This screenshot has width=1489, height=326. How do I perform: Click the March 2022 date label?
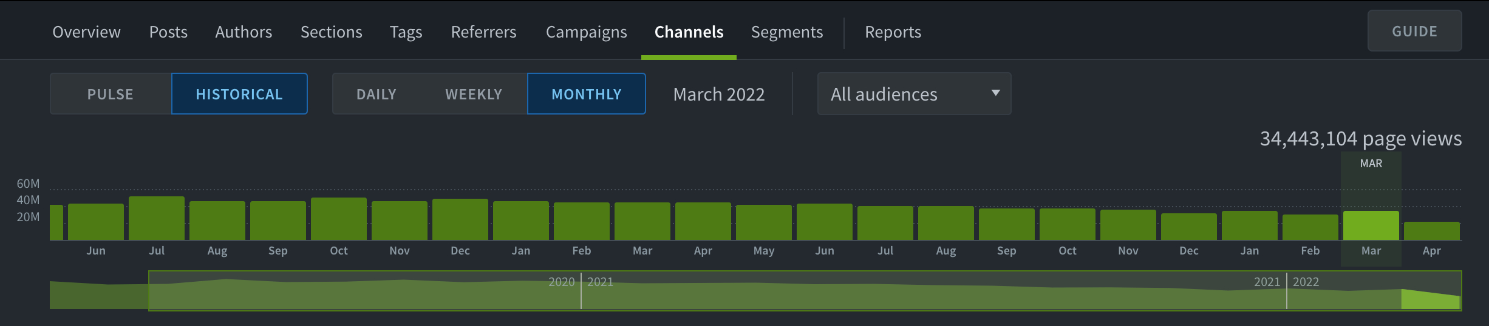pyautogui.click(x=719, y=95)
